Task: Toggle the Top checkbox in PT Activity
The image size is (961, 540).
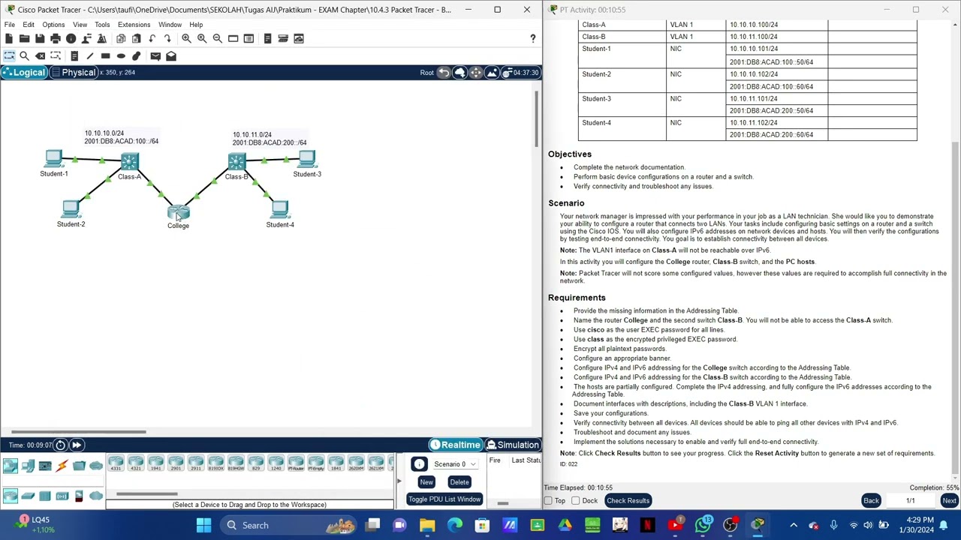Action: (x=549, y=501)
